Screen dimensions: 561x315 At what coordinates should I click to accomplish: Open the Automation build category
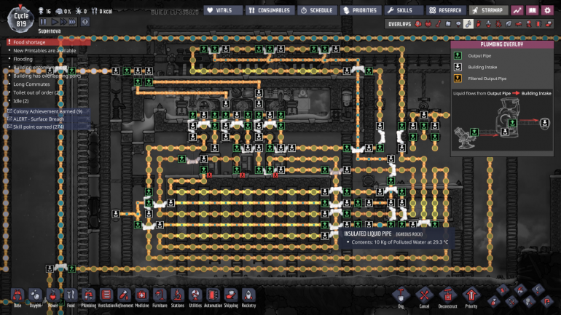point(213,297)
